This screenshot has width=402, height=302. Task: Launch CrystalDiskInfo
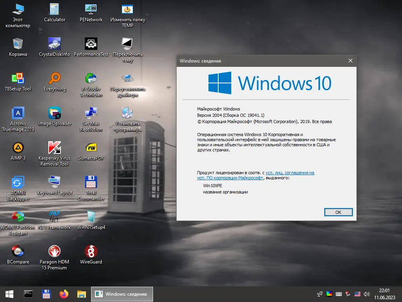(54, 45)
